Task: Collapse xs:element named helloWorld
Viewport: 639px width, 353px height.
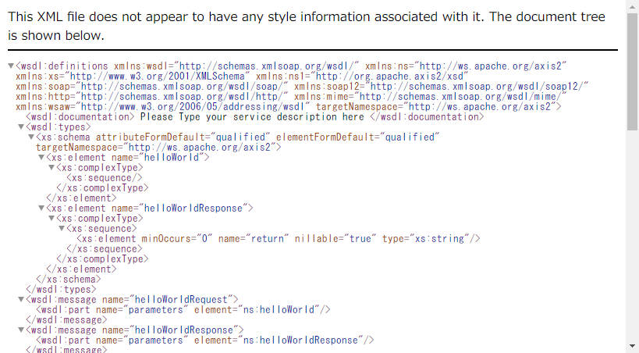Action: click(41, 157)
